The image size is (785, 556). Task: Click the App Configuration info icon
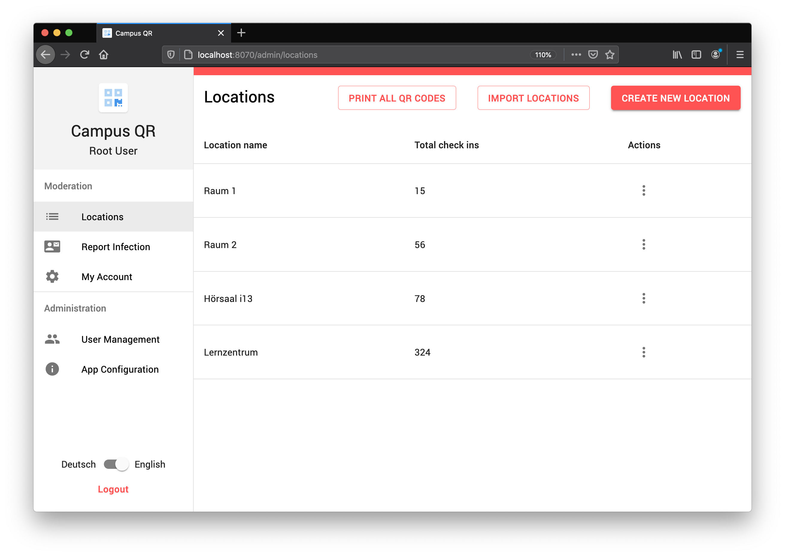52,369
